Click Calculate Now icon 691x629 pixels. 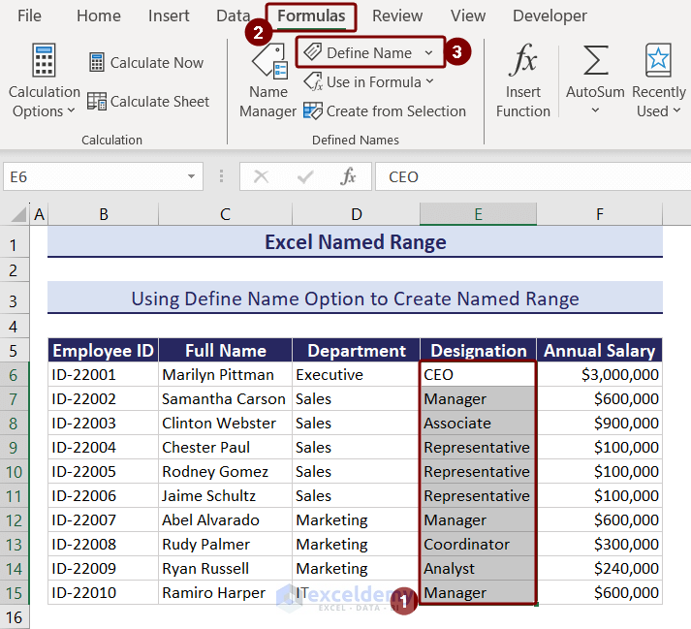97,62
